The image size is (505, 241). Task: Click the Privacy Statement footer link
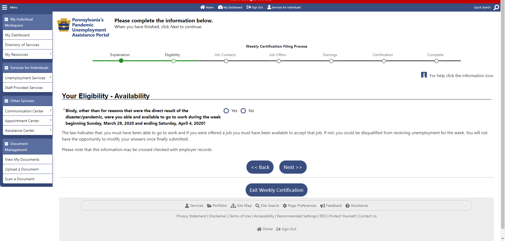click(x=191, y=216)
